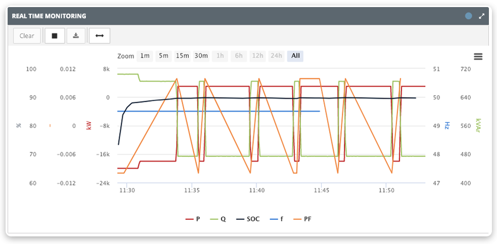The height and width of the screenshot is (244, 497).
Task: Click the REAL TIME MONITORING panel title
Action: pyautogui.click(x=49, y=16)
